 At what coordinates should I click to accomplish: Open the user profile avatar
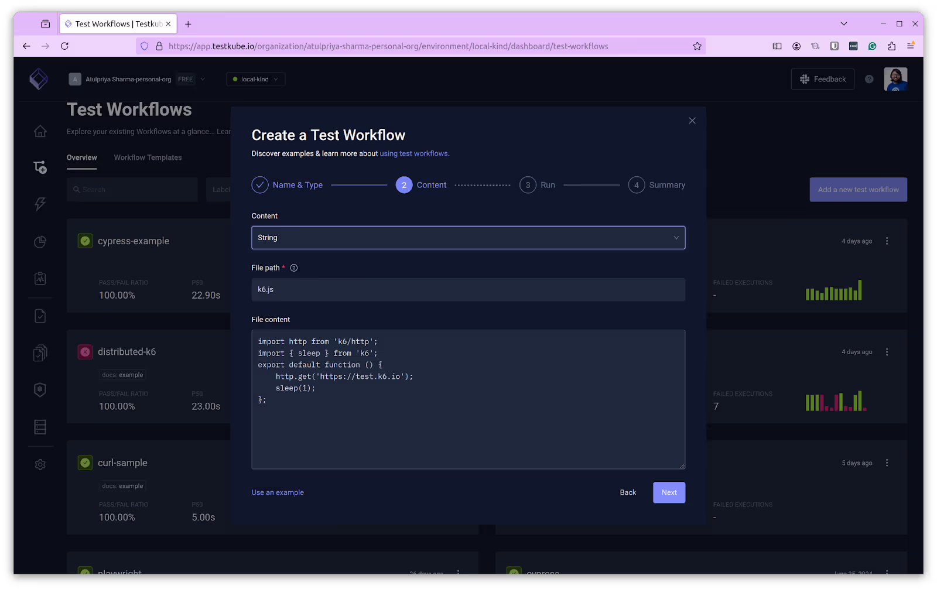(895, 79)
